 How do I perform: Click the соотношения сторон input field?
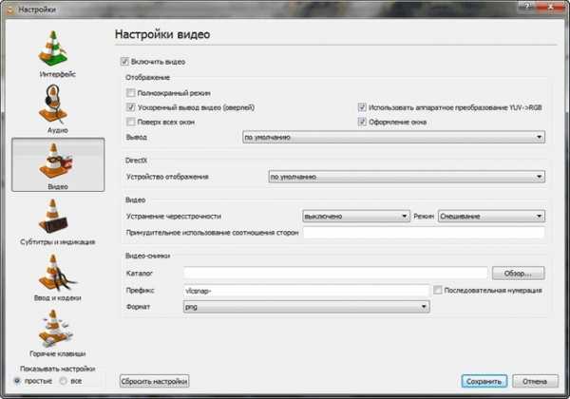click(424, 233)
